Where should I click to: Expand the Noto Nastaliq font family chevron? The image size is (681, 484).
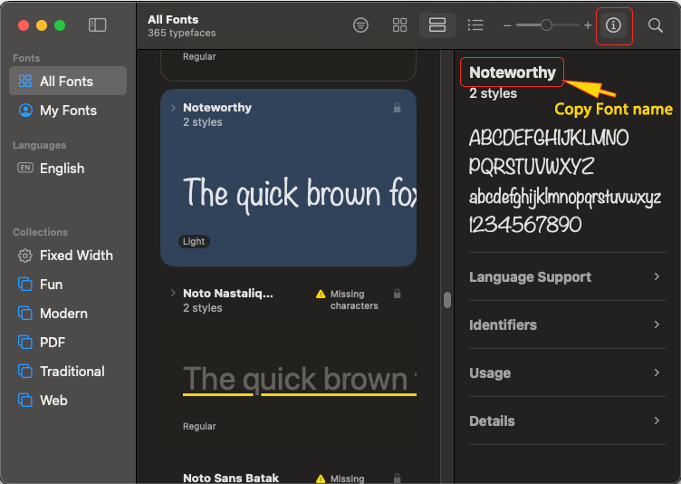click(x=173, y=293)
